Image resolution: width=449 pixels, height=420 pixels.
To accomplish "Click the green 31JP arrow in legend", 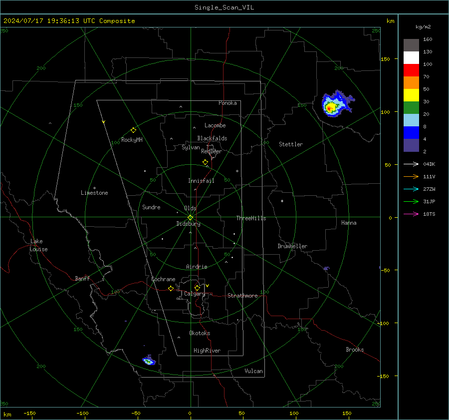I will [411, 202].
